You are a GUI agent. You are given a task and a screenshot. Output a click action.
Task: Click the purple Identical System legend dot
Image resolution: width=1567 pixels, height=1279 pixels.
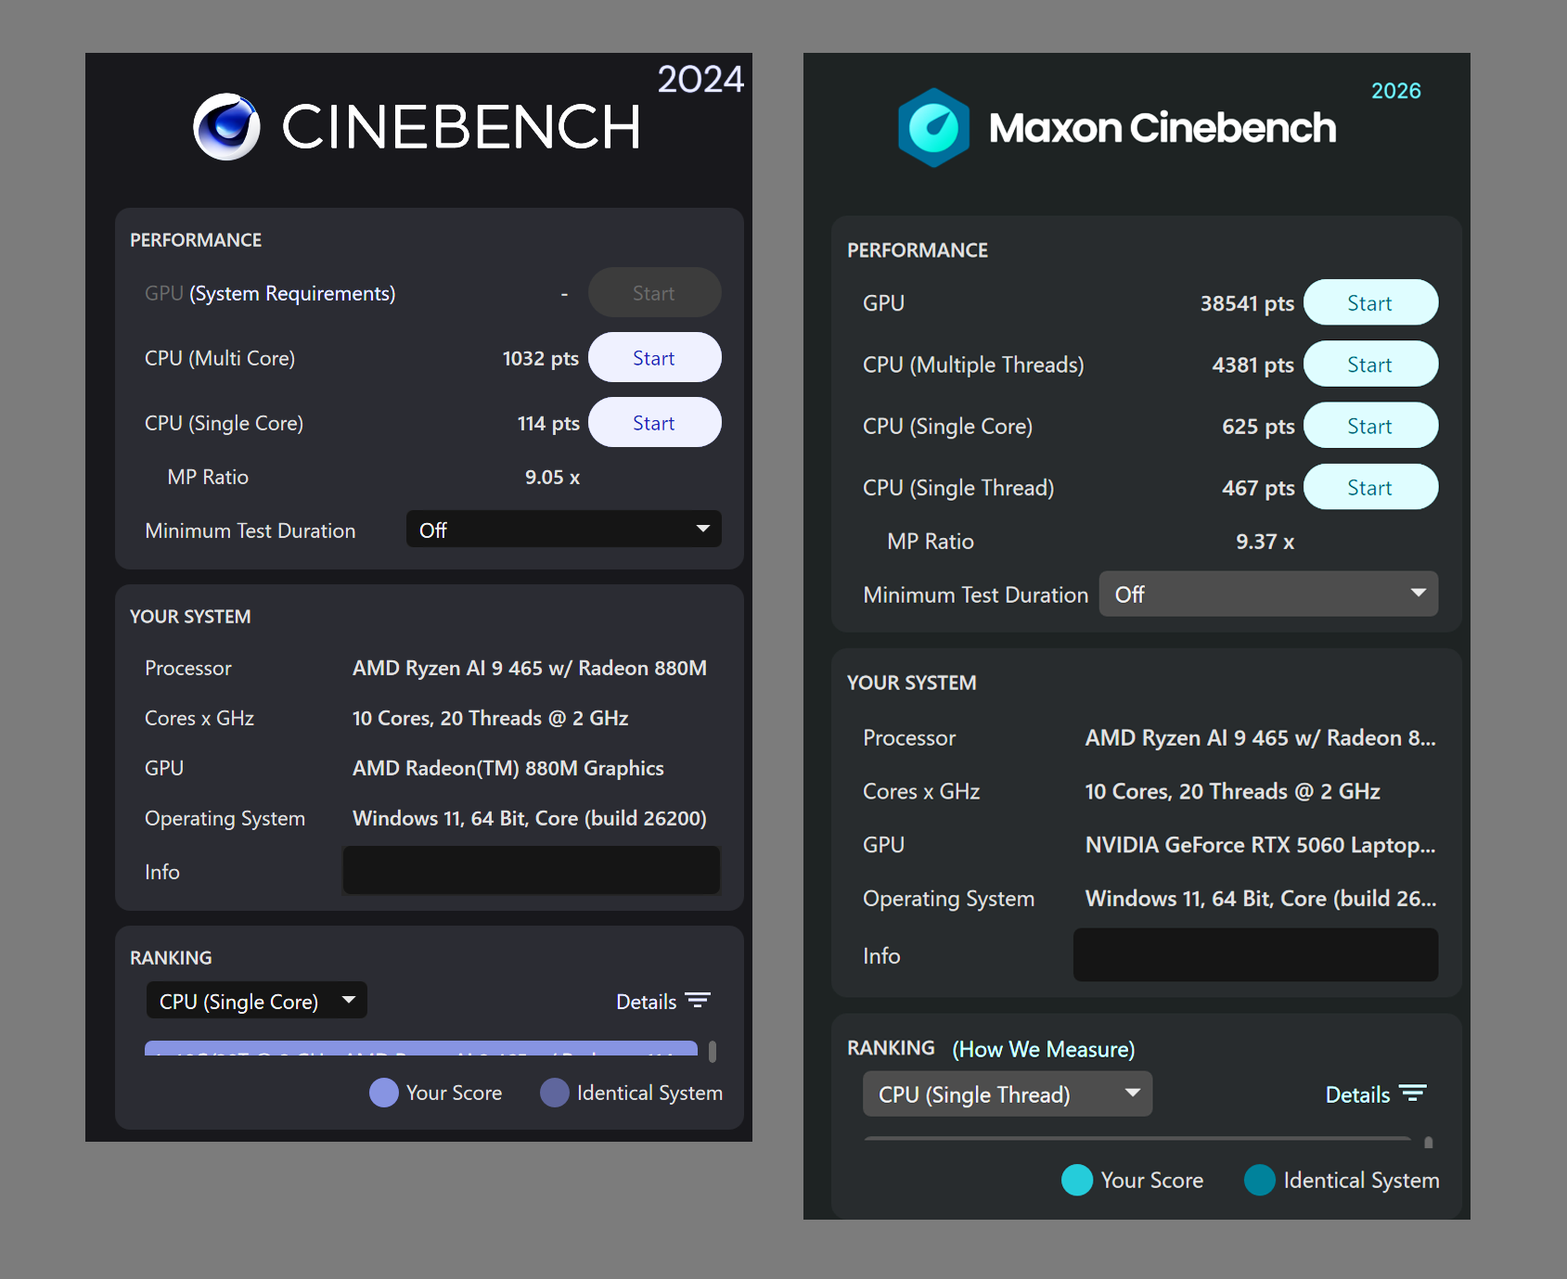pyautogui.click(x=554, y=1093)
